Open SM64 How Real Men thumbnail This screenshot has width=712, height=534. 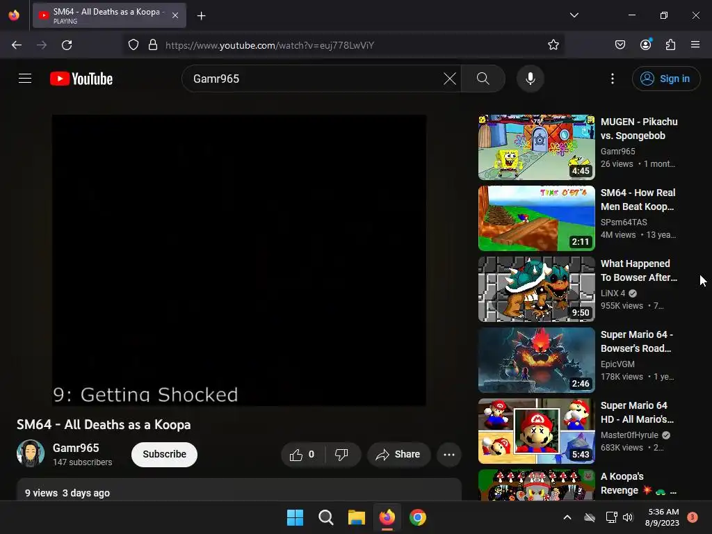pos(536,218)
